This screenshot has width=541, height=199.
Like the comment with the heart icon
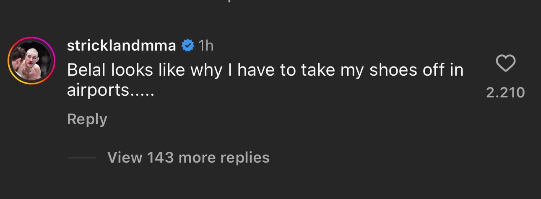click(505, 64)
